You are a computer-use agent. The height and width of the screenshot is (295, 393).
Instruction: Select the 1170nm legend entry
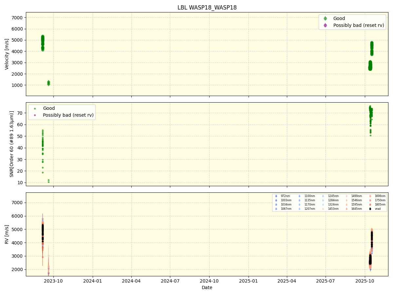click(x=309, y=205)
